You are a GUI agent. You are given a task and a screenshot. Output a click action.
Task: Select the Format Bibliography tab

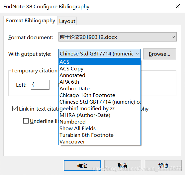[31, 21]
